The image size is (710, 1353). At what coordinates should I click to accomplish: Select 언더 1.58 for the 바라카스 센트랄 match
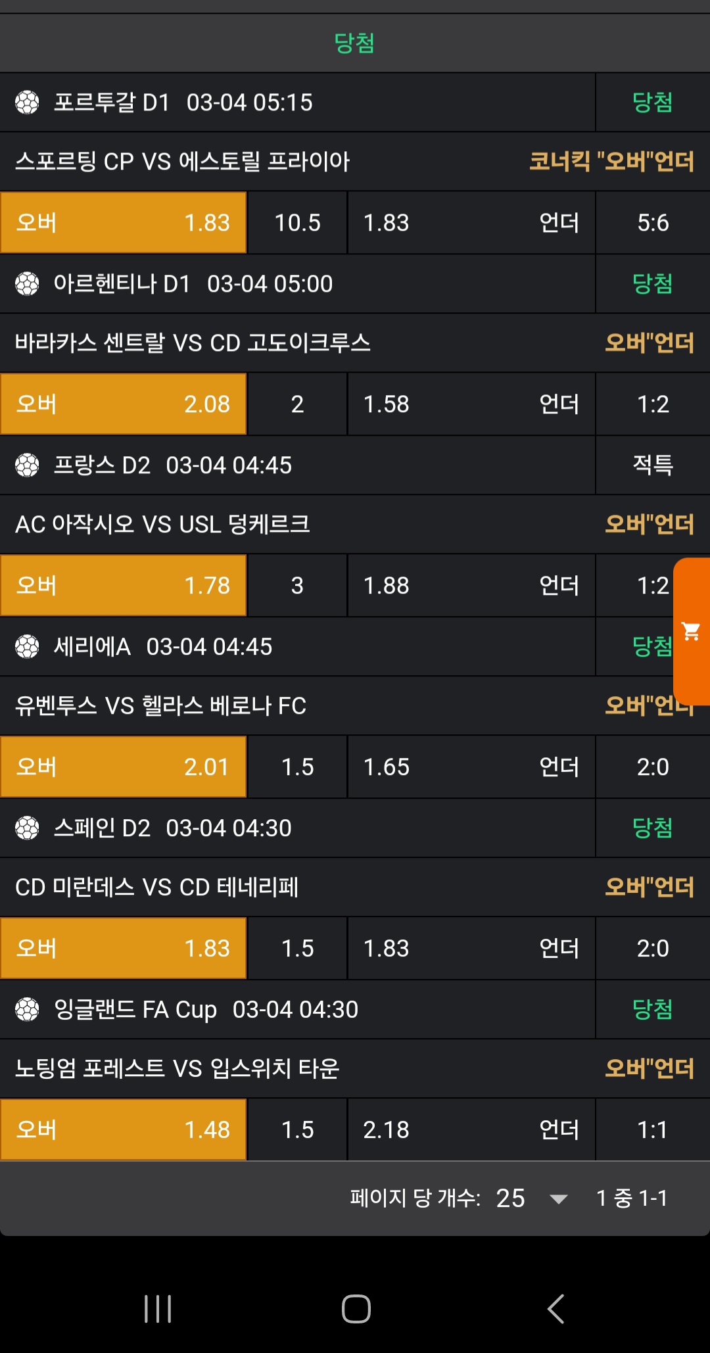coord(471,404)
